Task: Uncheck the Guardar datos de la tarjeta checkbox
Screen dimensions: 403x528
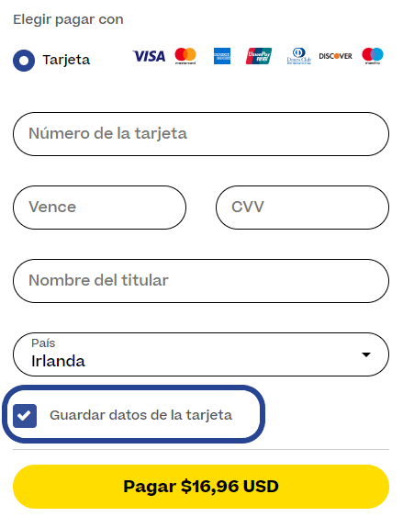Action: pos(25,416)
